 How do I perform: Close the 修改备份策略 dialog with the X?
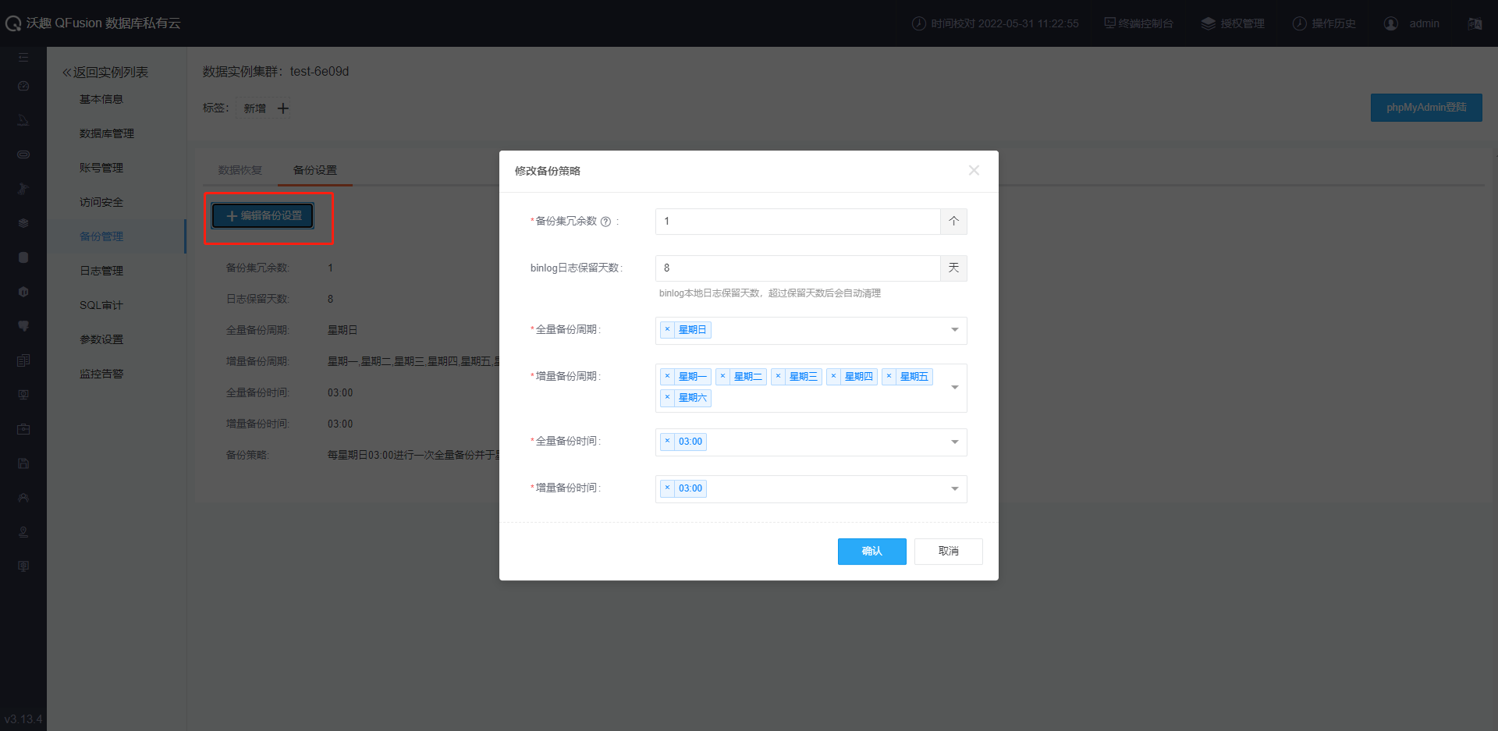(x=974, y=170)
